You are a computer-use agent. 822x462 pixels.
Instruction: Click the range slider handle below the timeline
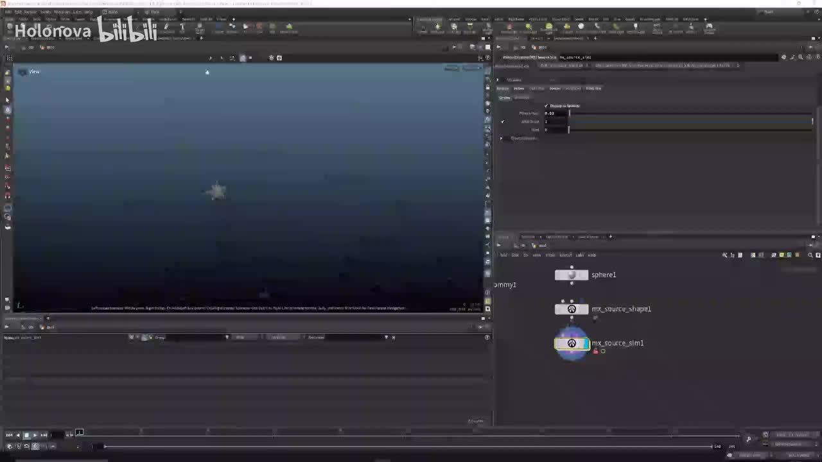[105, 446]
